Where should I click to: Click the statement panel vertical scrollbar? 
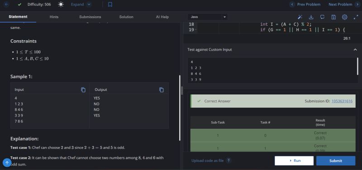pyautogui.click(x=180, y=108)
